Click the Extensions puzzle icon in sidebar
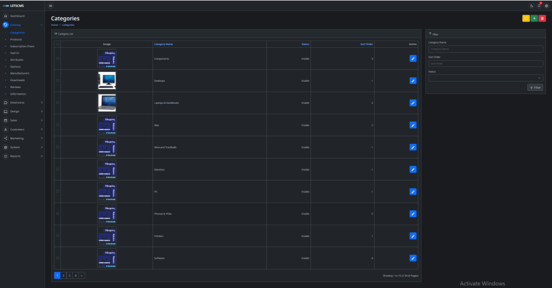Viewport: 552px width, 288px height. coord(5,103)
